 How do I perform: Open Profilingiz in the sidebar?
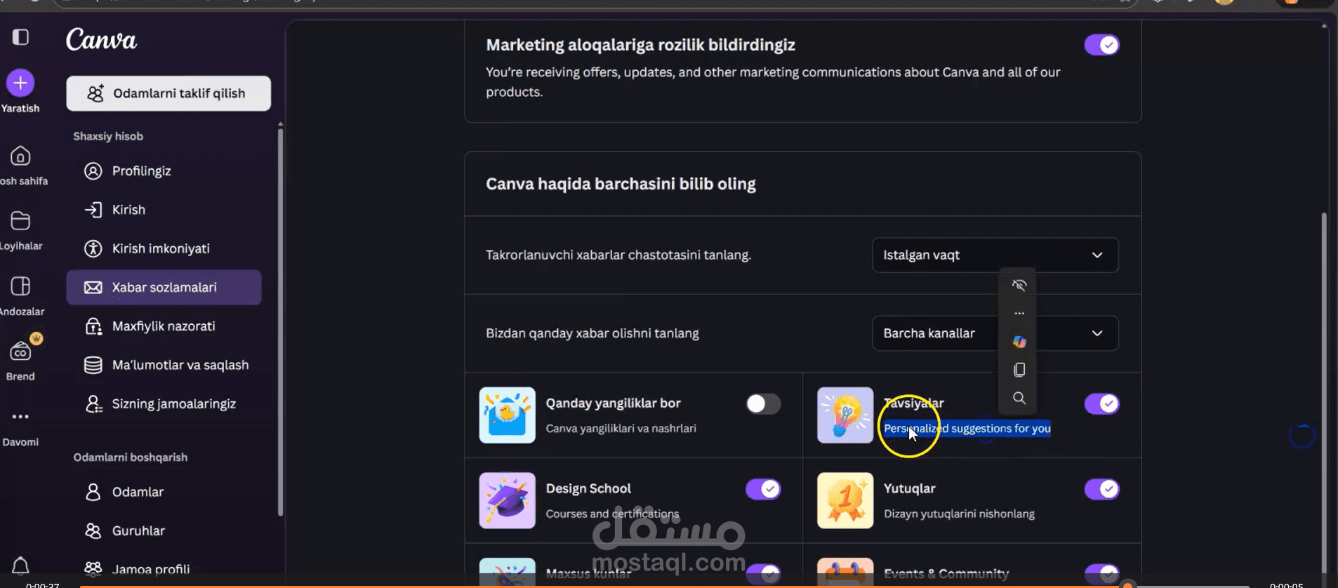coord(164,171)
